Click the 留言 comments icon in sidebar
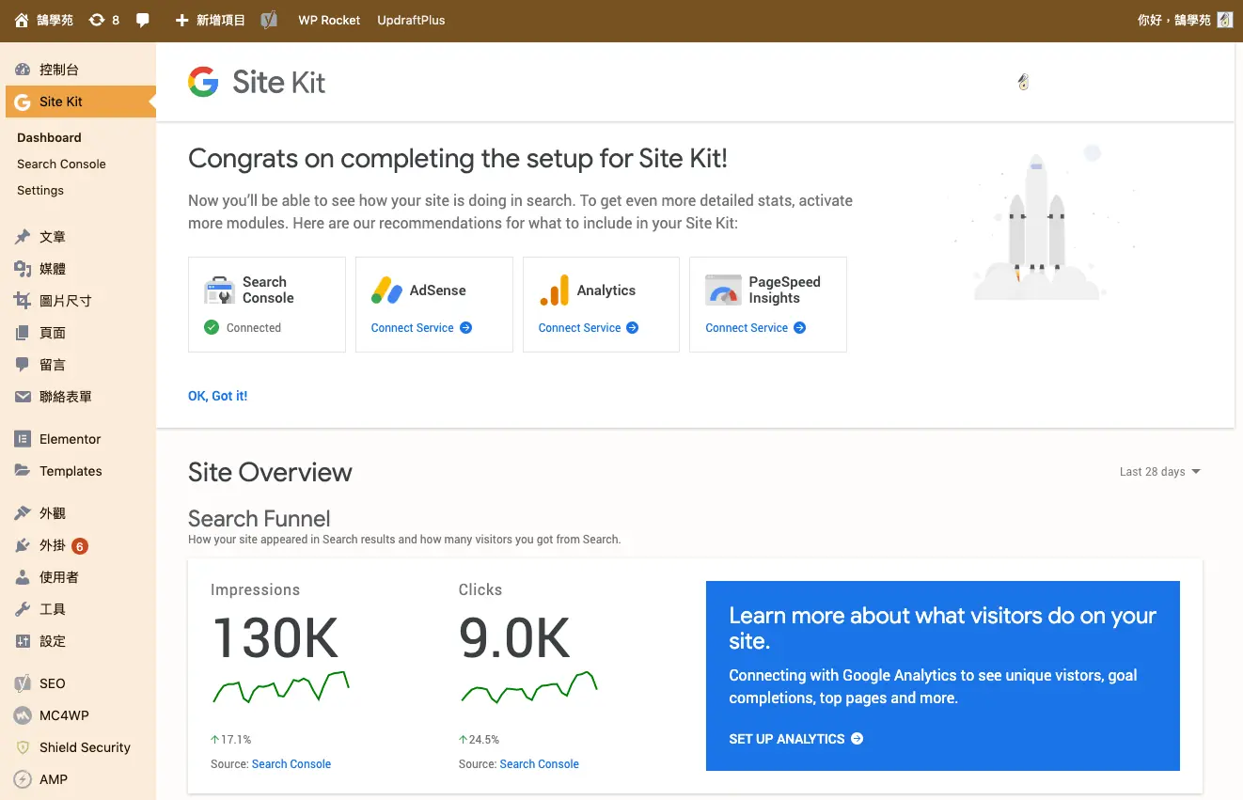This screenshot has width=1243, height=800. point(23,365)
